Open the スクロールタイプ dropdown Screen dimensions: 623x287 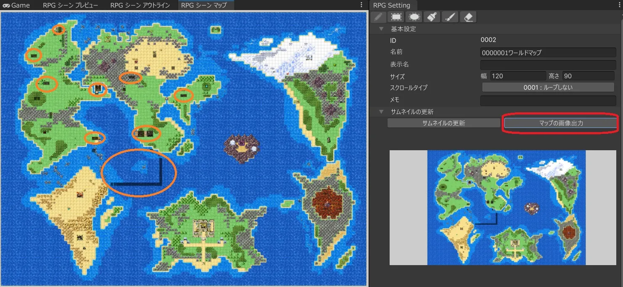[548, 87]
